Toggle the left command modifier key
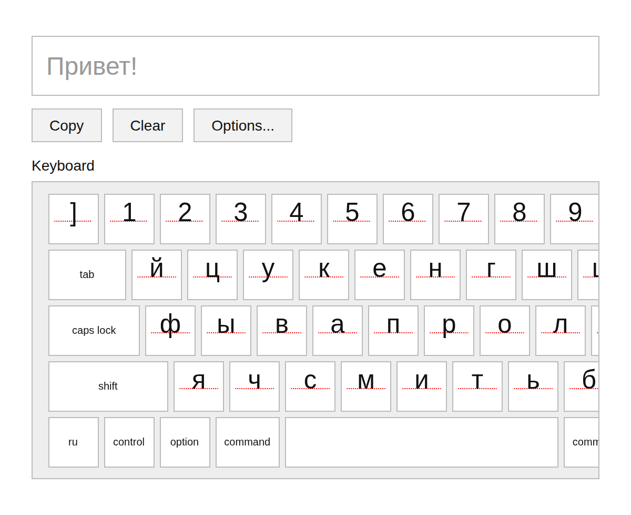Image resolution: width=631 pixels, height=515 pixels. pyautogui.click(x=248, y=442)
